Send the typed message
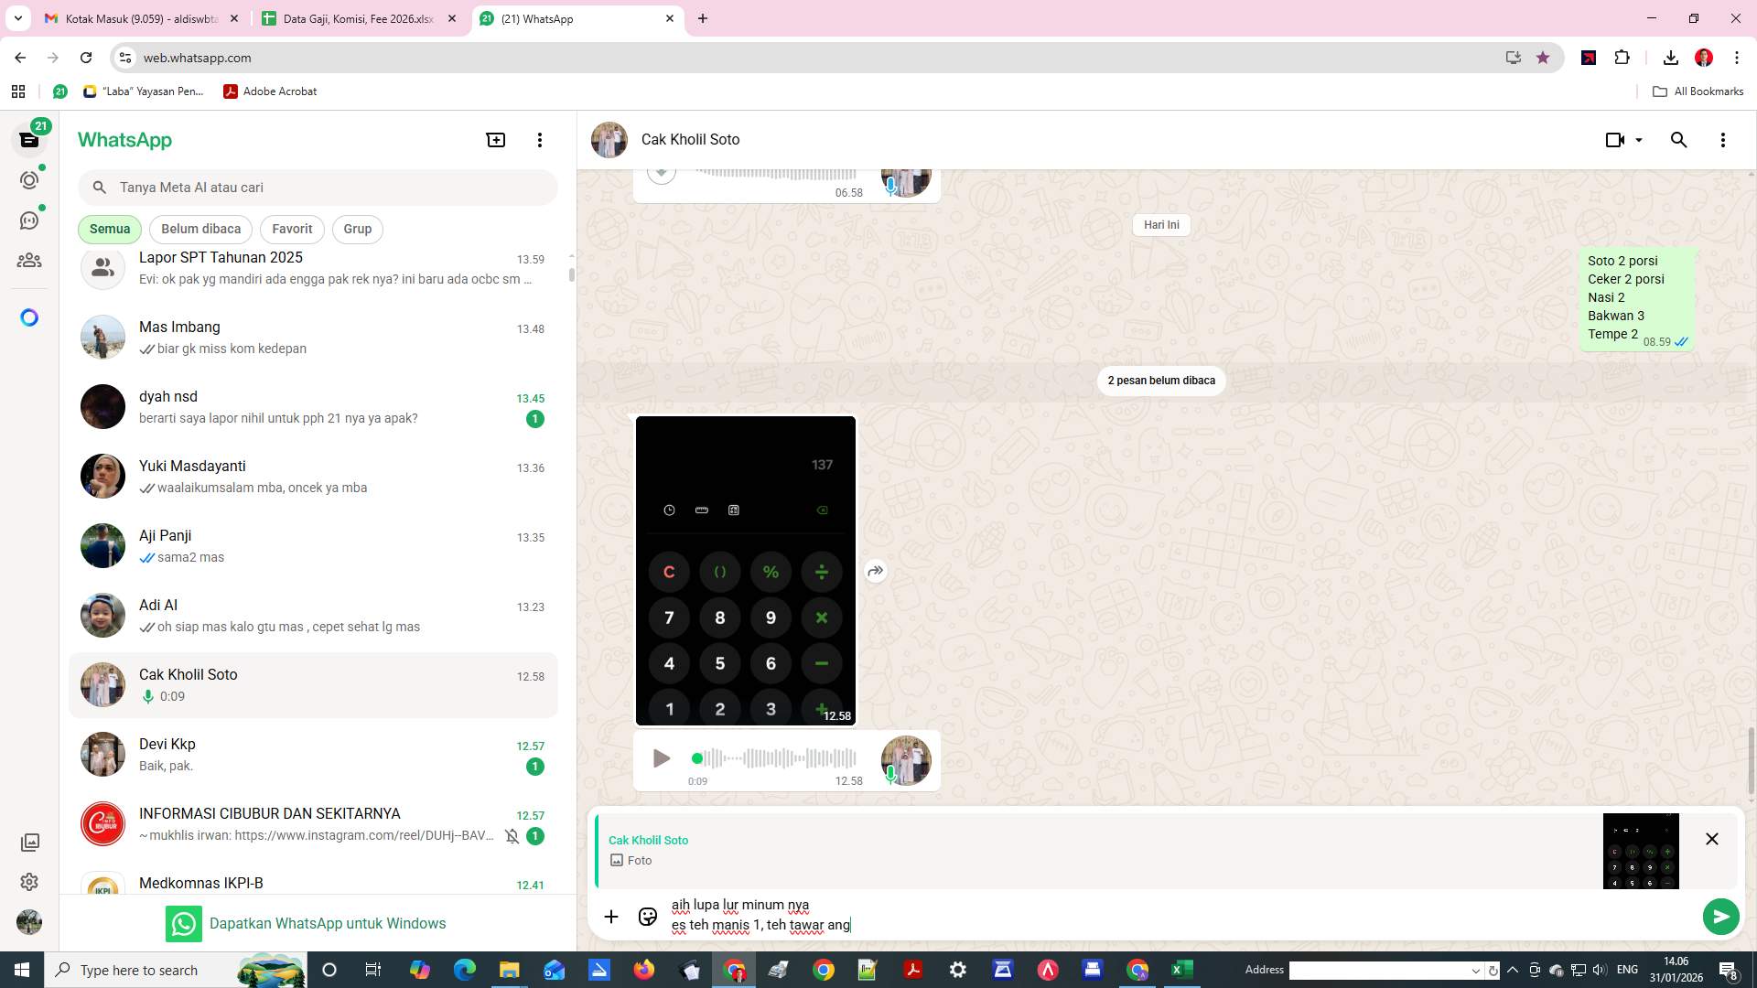 pos(1721,916)
